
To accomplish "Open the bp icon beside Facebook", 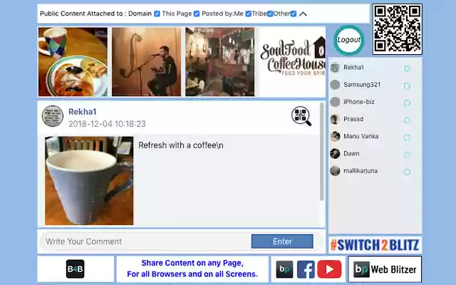I will point(284,269).
